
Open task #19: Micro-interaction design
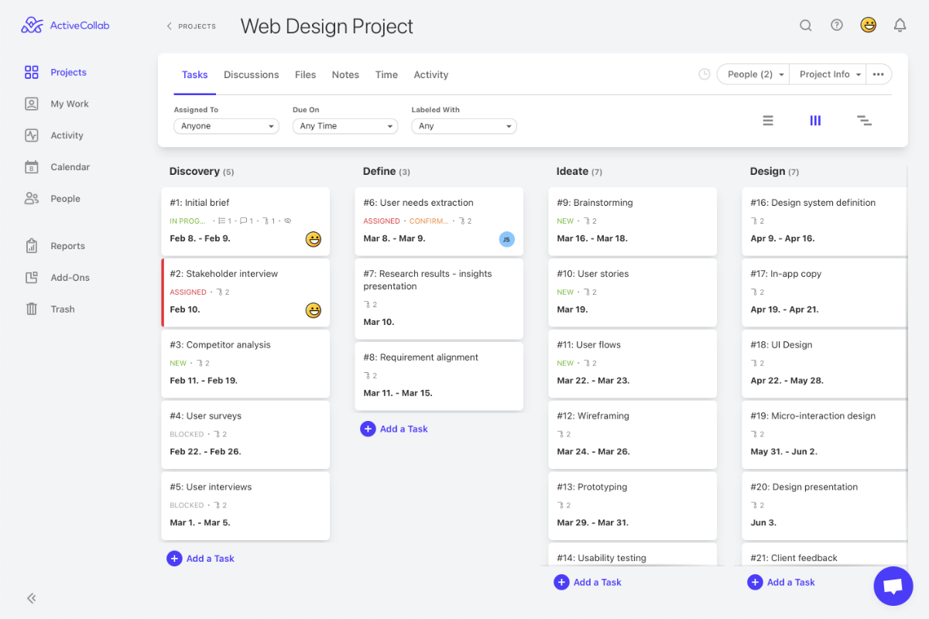(826, 434)
